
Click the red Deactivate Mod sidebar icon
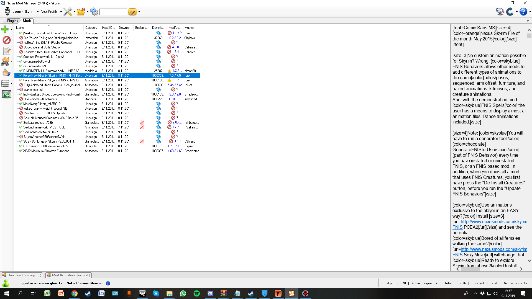pyautogui.click(x=6, y=40)
